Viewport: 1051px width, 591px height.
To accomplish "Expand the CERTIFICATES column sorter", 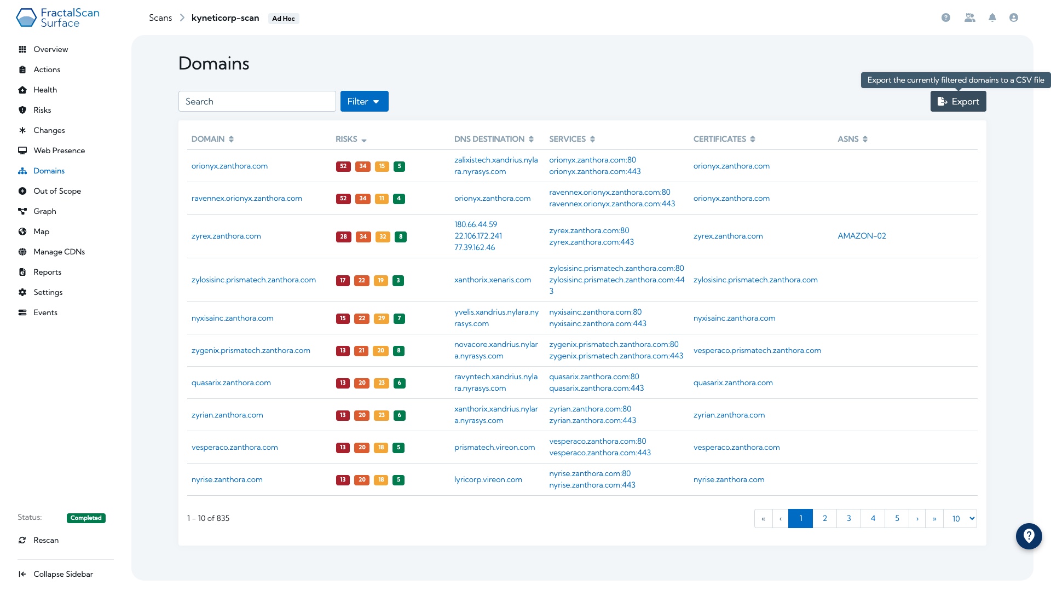I will [x=754, y=138].
